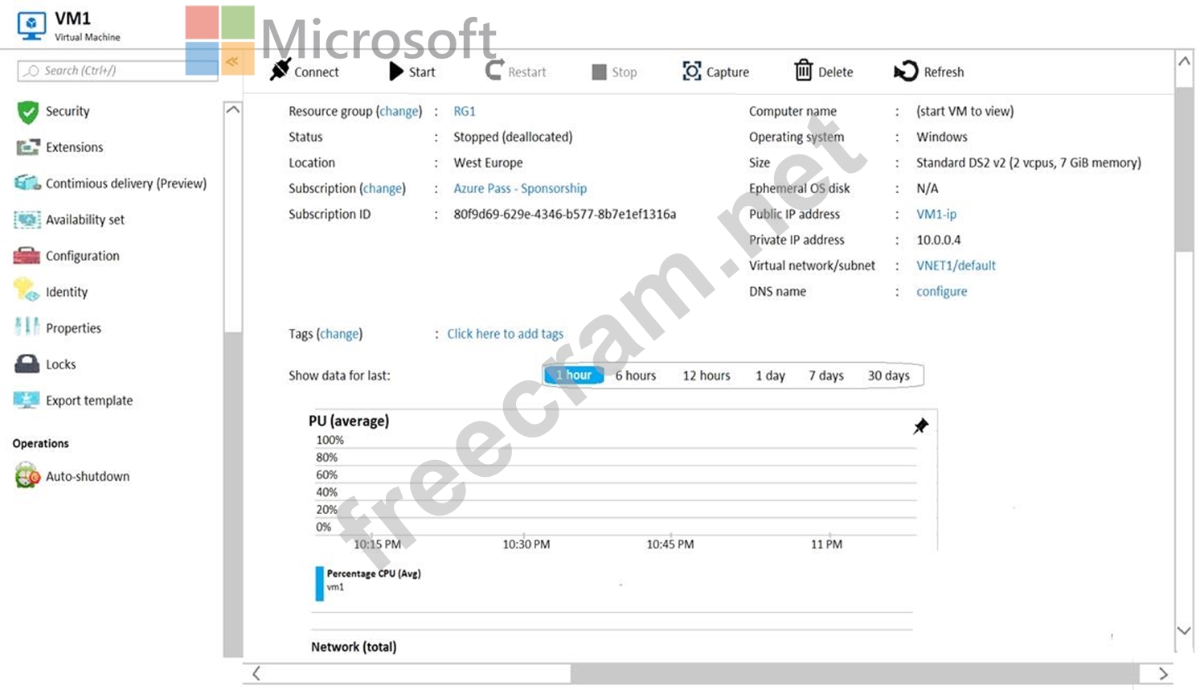Switch data range to 6 hours
Viewport: 1204px width, 690px height.
pos(635,376)
